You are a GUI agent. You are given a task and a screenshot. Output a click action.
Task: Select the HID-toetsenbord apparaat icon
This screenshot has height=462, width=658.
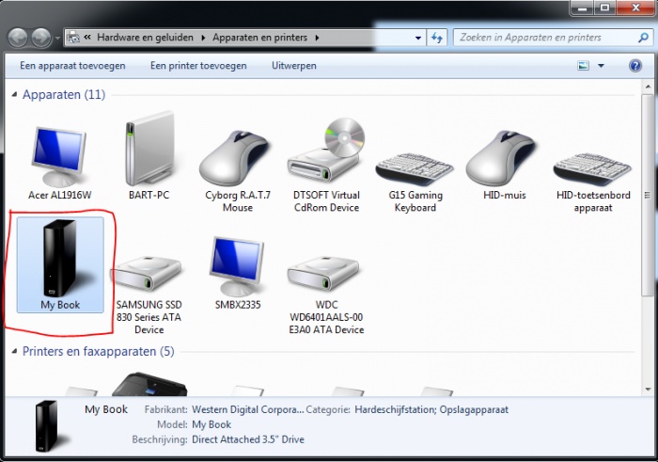pyautogui.click(x=592, y=168)
